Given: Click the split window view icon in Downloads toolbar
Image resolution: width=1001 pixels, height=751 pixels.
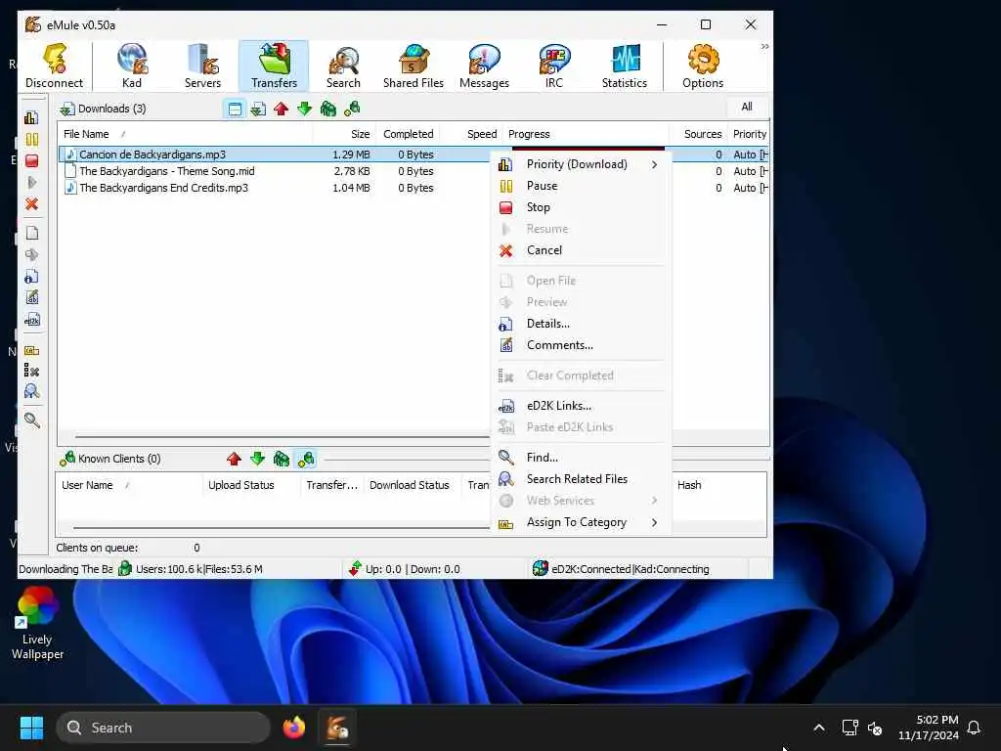Looking at the screenshot, I should click(235, 110).
